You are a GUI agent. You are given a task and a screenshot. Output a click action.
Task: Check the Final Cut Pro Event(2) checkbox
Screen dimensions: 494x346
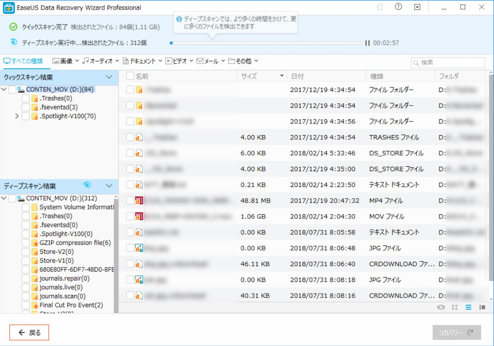pos(26,305)
